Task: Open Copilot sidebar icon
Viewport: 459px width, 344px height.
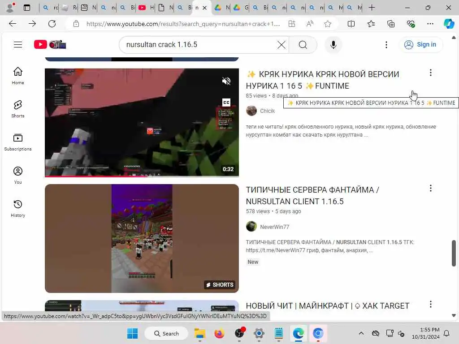Action: pyautogui.click(x=449, y=24)
